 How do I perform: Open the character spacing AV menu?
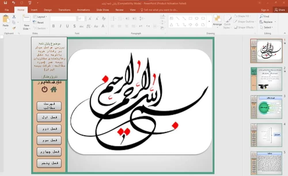89,26
